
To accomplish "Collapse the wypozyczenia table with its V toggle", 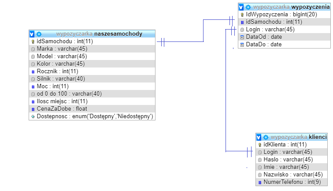I will click(241, 7).
